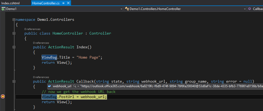263x111 pixels.
Task: Click the "Home Page" string literal
Action: click(88, 57)
